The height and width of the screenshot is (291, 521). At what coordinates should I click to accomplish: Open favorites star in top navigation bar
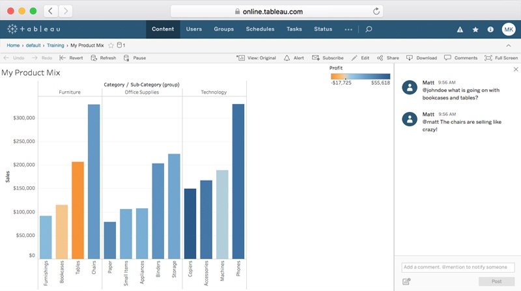475,29
